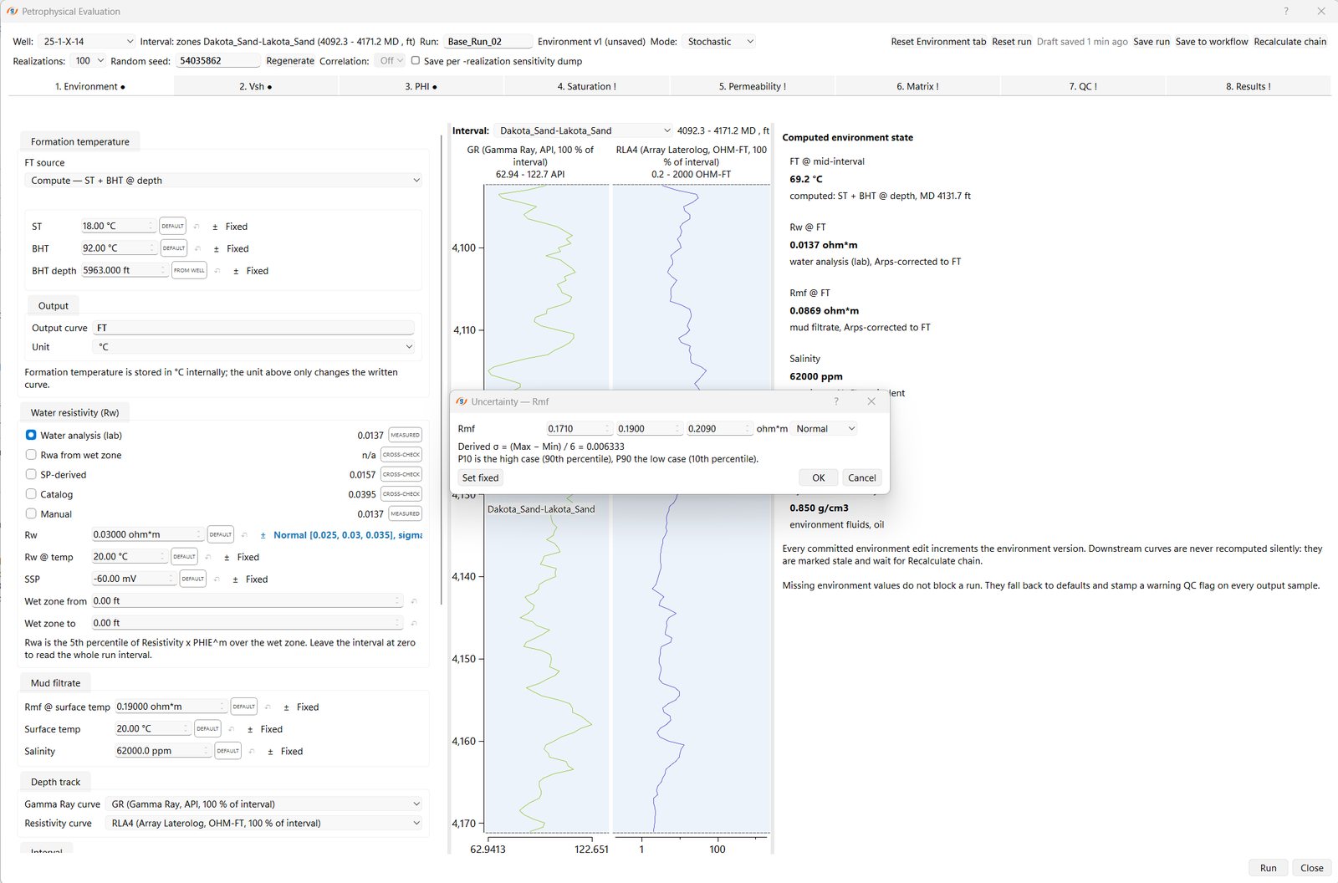Open the Well dropdown showing 25-1-X-14
The width and height of the screenshot is (1338, 883).
coord(87,41)
